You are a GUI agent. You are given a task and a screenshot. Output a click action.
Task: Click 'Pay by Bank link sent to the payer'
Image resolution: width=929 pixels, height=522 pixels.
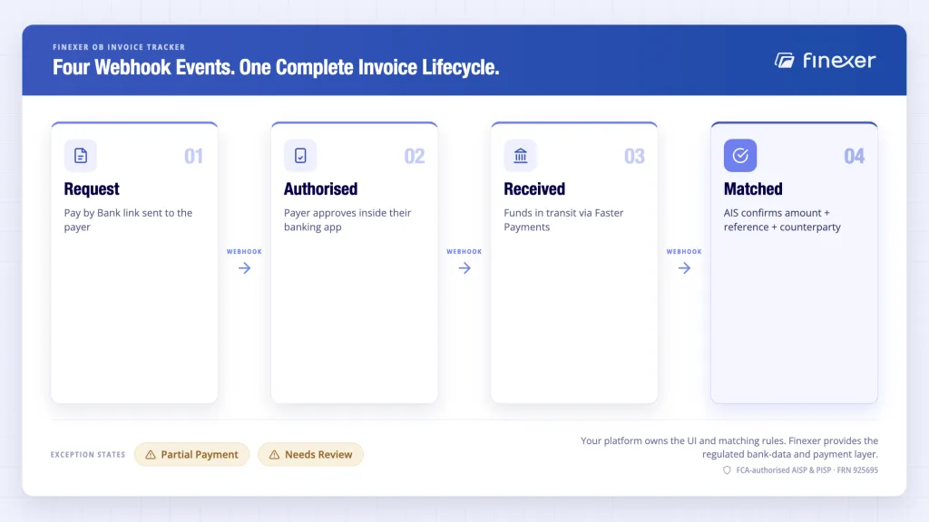(x=128, y=219)
